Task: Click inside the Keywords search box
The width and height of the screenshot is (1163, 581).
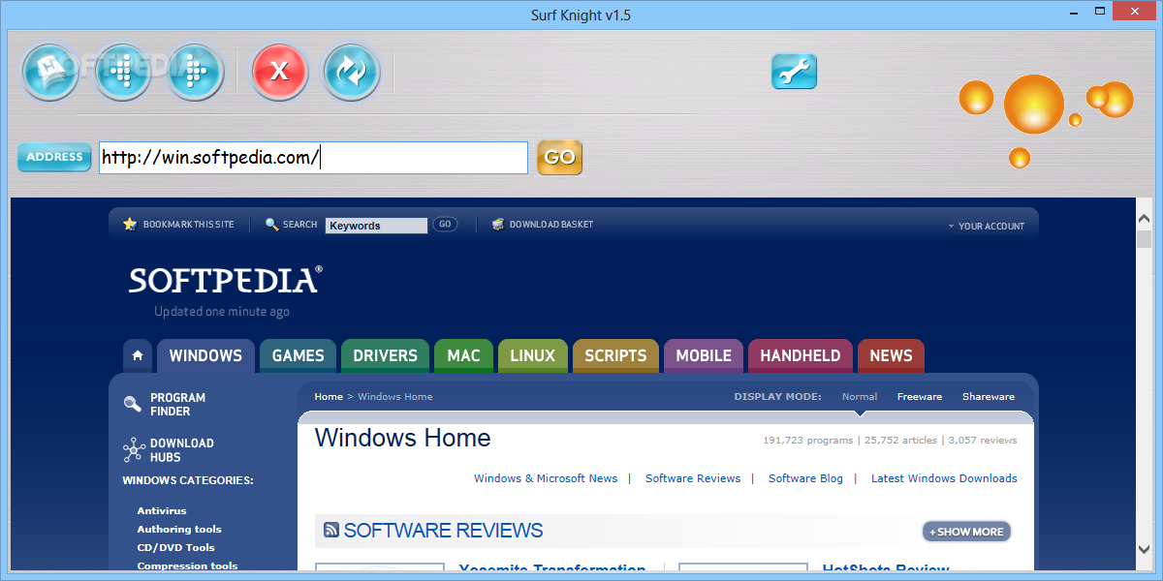Action: point(376,226)
